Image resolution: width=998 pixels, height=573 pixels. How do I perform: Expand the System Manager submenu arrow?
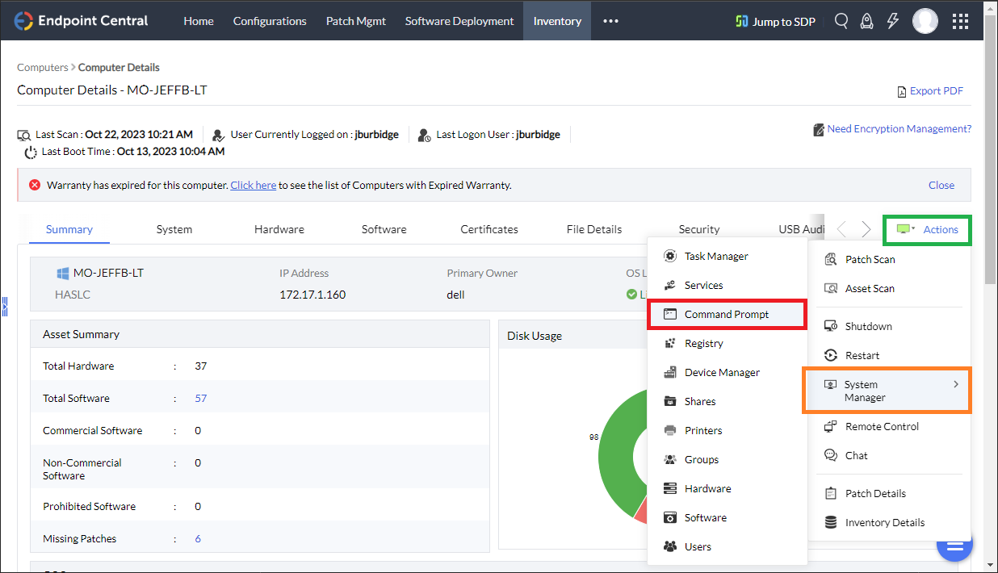(x=956, y=384)
